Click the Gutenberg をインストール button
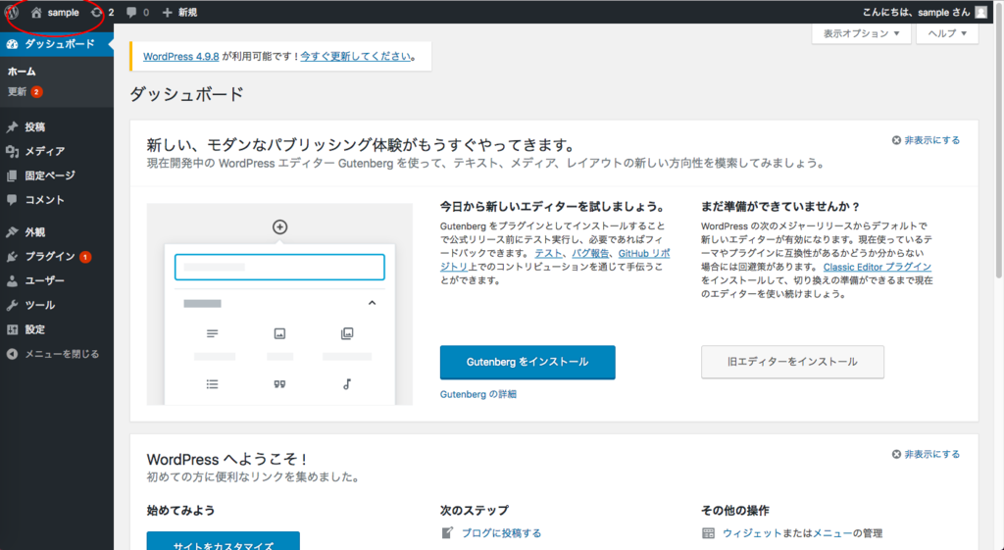 tap(527, 363)
